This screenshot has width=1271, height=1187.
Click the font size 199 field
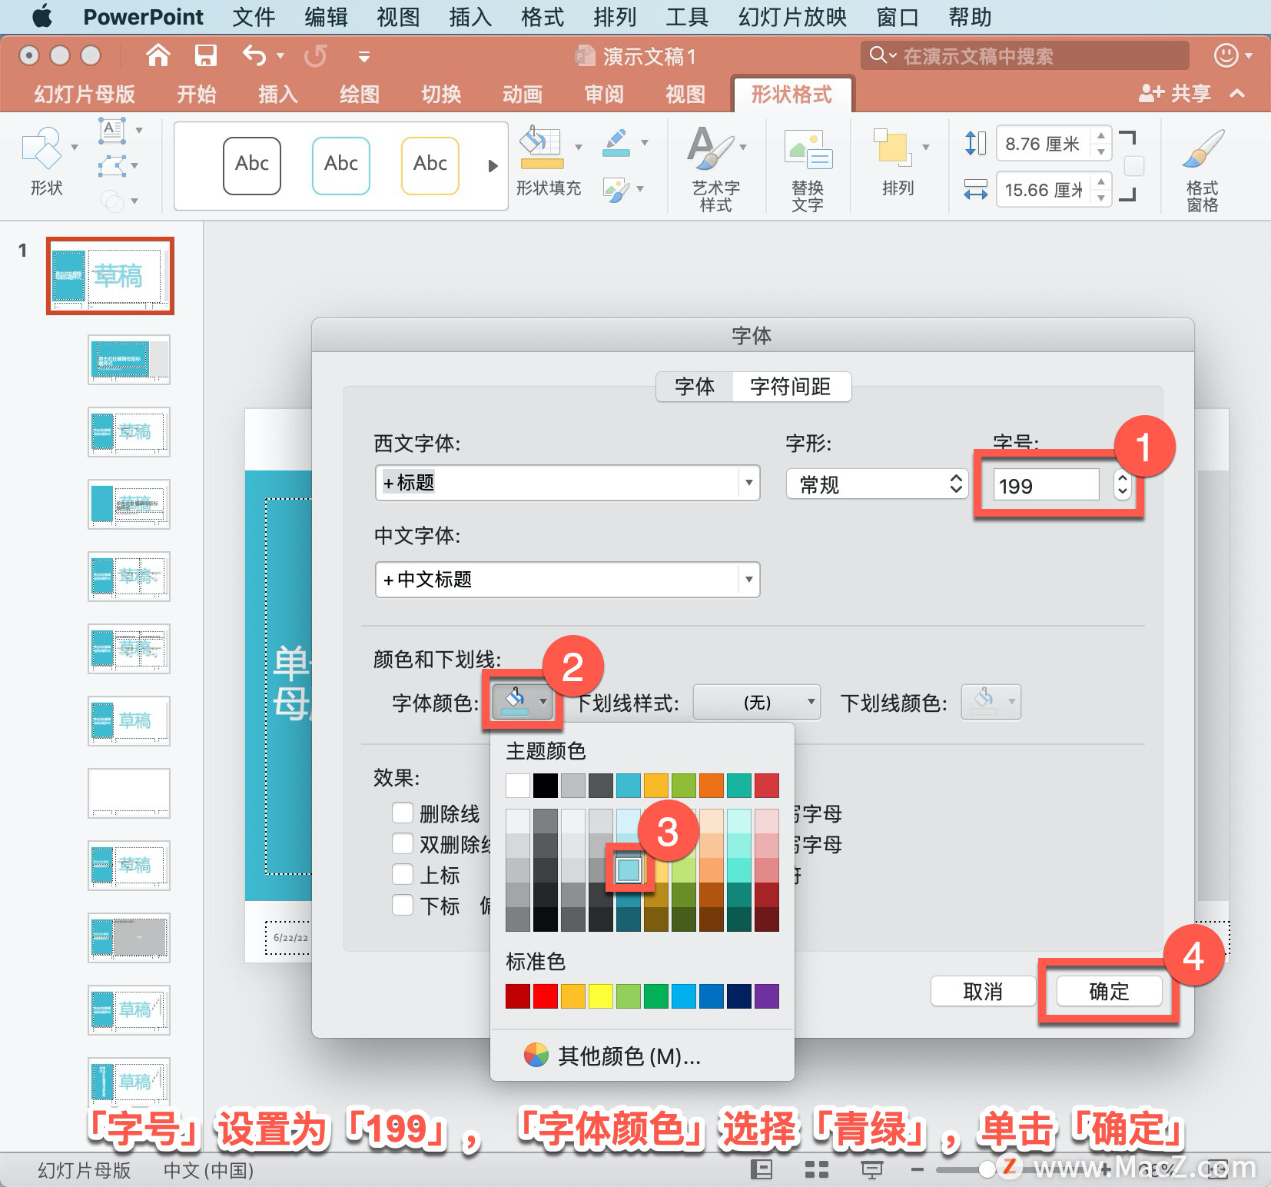point(1046,485)
